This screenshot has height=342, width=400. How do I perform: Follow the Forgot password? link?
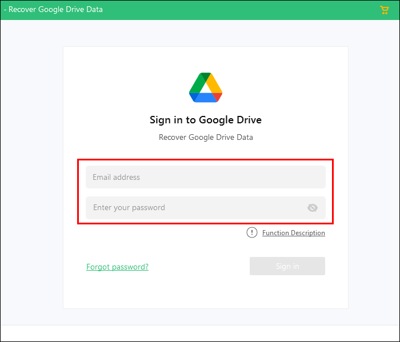pos(117,267)
